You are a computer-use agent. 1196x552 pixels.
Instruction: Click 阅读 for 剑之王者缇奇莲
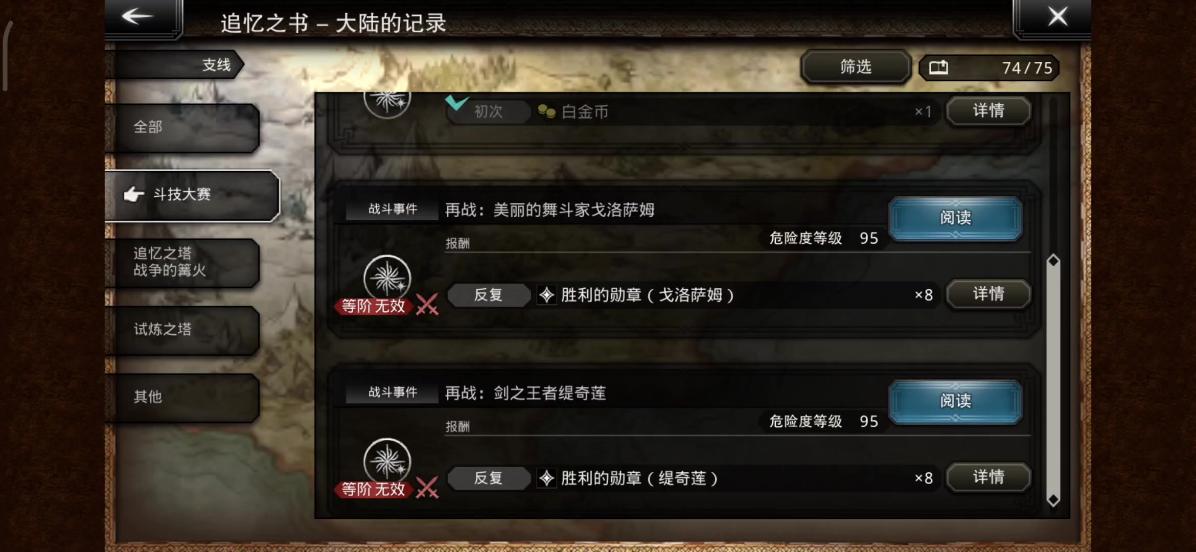click(x=955, y=401)
